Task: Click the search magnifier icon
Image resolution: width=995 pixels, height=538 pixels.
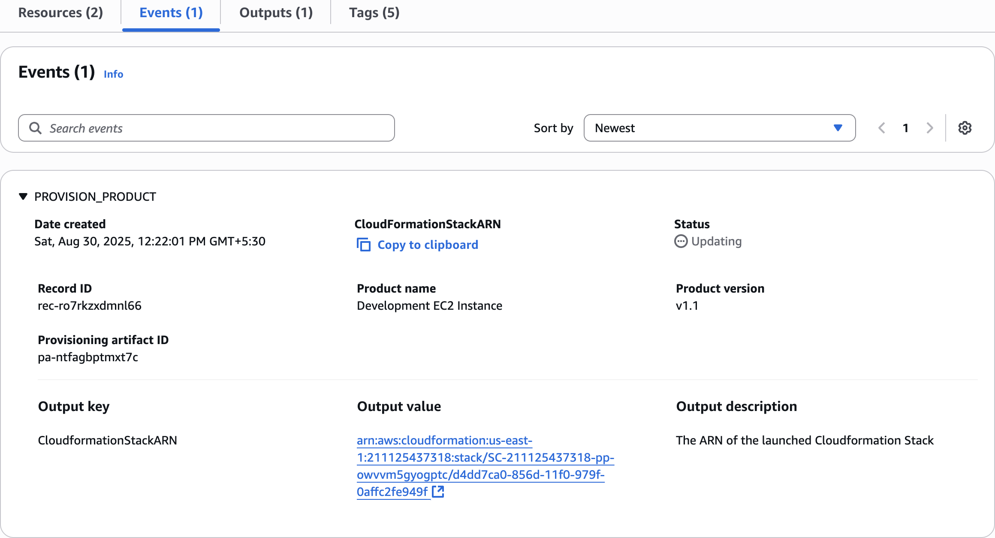Action: pos(35,128)
